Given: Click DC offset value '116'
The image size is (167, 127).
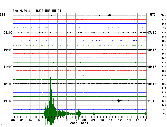Looking at the screenshot, I should tap(164, 20).
